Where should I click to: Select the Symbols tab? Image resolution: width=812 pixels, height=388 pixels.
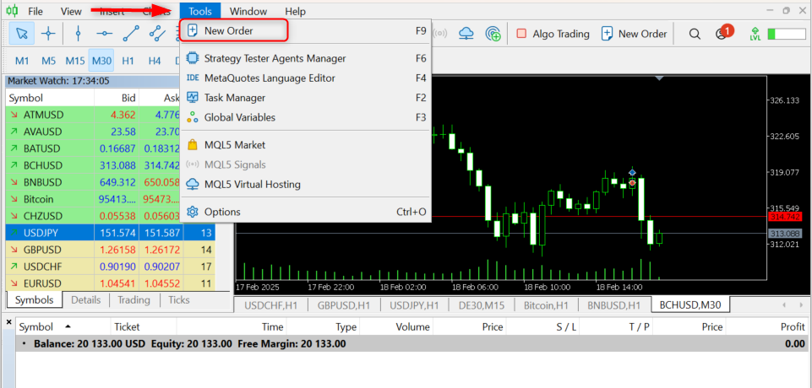(x=34, y=299)
